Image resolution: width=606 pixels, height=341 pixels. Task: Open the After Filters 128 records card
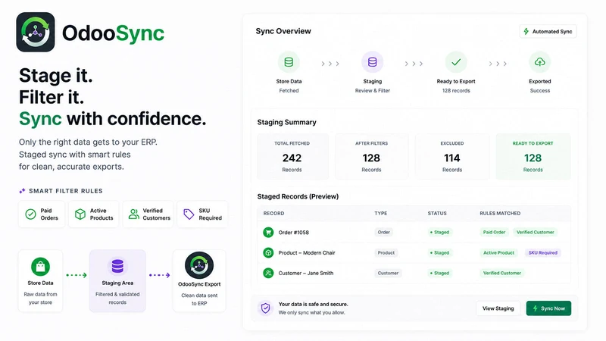[371, 157]
